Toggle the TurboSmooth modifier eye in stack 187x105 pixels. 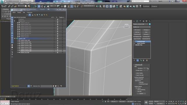point(134,41)
